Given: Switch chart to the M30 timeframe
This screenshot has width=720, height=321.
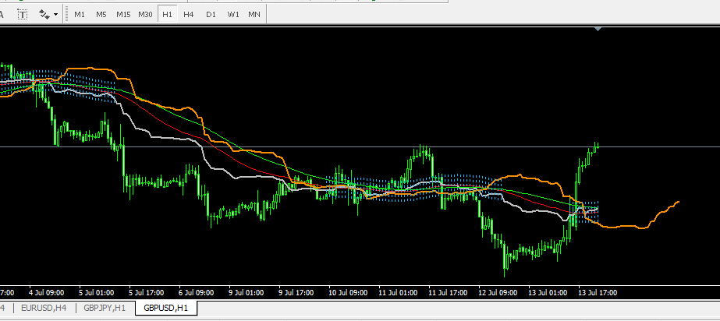Looking at the screenshot, I should (145, 14).
